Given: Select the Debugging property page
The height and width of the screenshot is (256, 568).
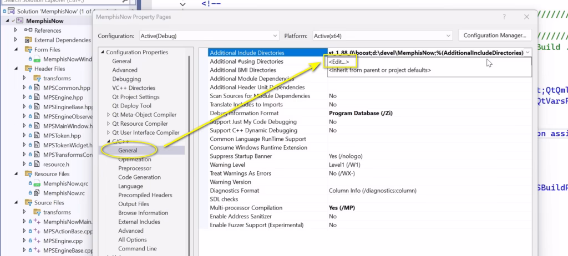Looking at the screenshot, I should (126, 79).
